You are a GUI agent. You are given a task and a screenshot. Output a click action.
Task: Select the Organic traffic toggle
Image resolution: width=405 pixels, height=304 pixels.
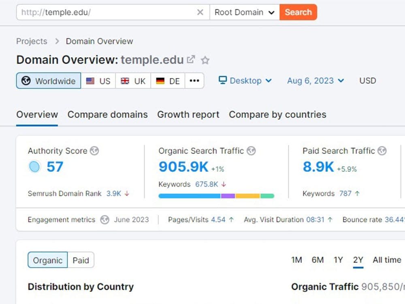pos(47,260)
